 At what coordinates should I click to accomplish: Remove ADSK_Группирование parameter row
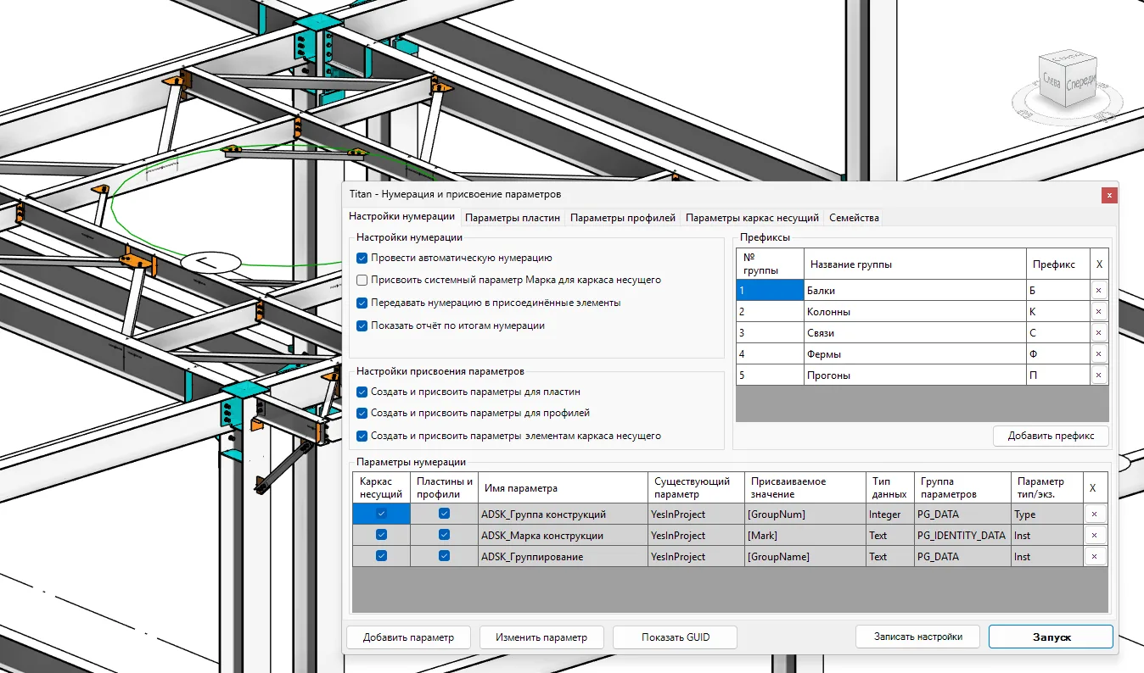pyautogui.click(x=1094, y=557)
